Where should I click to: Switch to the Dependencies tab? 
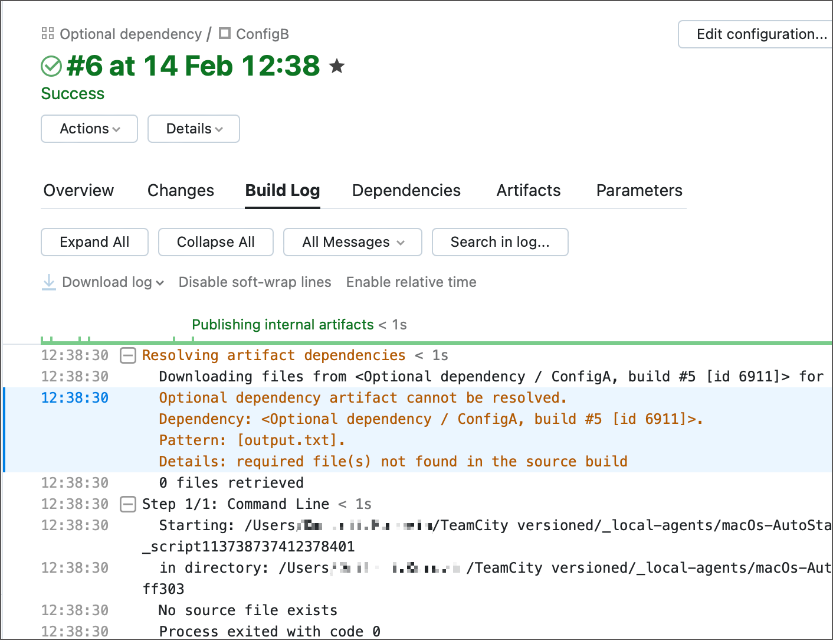406,190
